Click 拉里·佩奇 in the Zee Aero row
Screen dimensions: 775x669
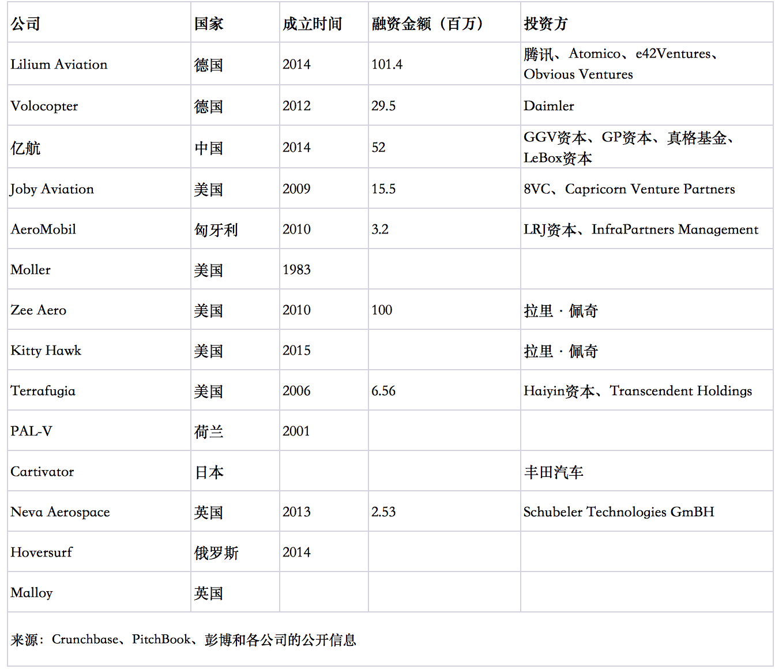[560, 311]
